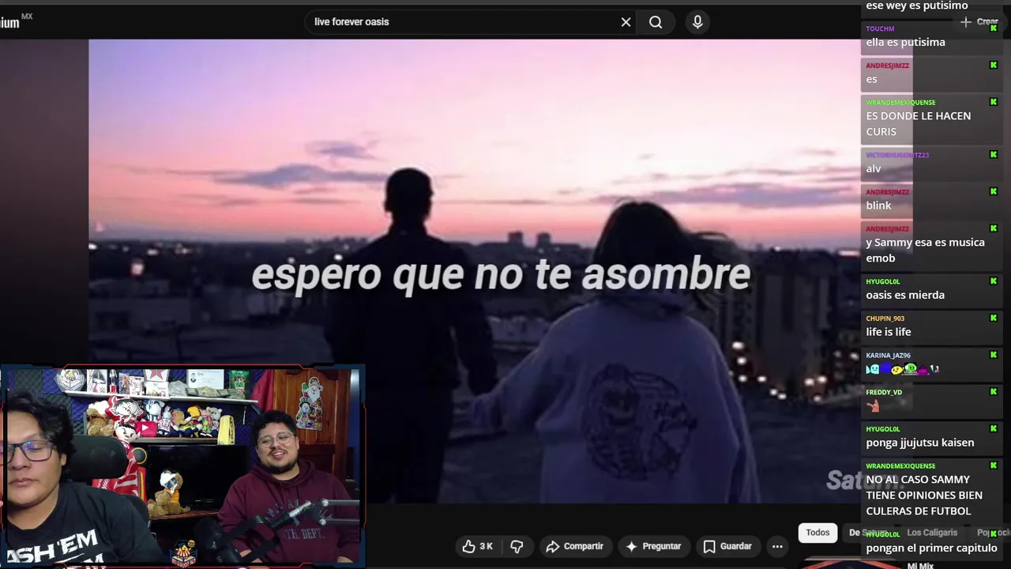Screen dimensions: 1011x569
Task: Click username CHUPIN_903 in chat
Action: tap(885, 318)
